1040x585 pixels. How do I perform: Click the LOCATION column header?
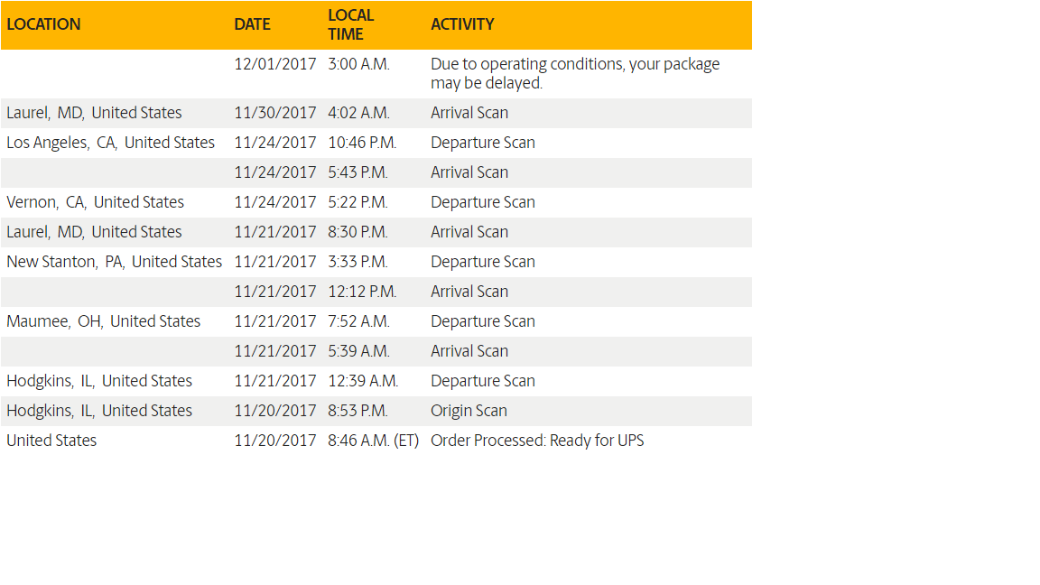pos(43,24)
